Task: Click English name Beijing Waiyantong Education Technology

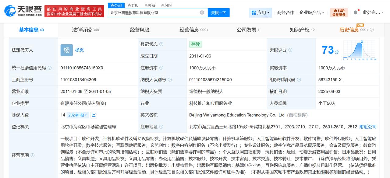Action: [237, 115]
